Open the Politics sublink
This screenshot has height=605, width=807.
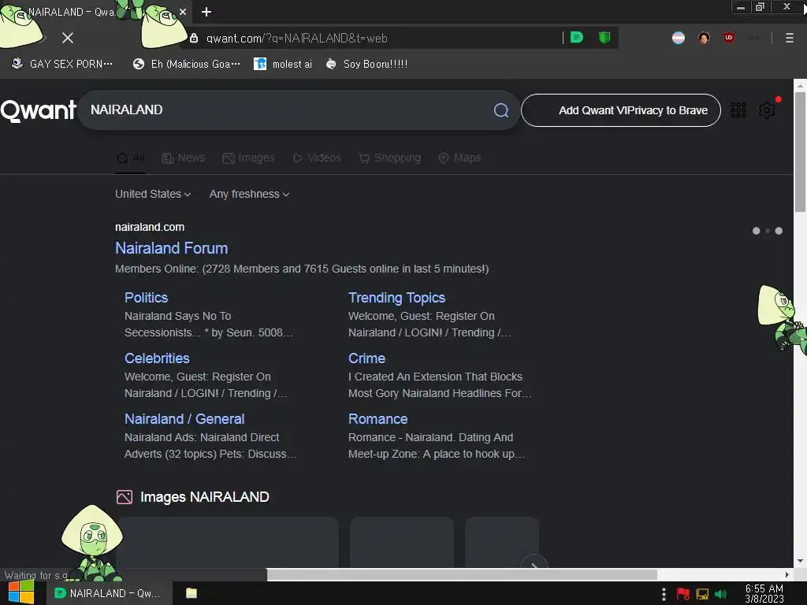click(x=146, y=297)
